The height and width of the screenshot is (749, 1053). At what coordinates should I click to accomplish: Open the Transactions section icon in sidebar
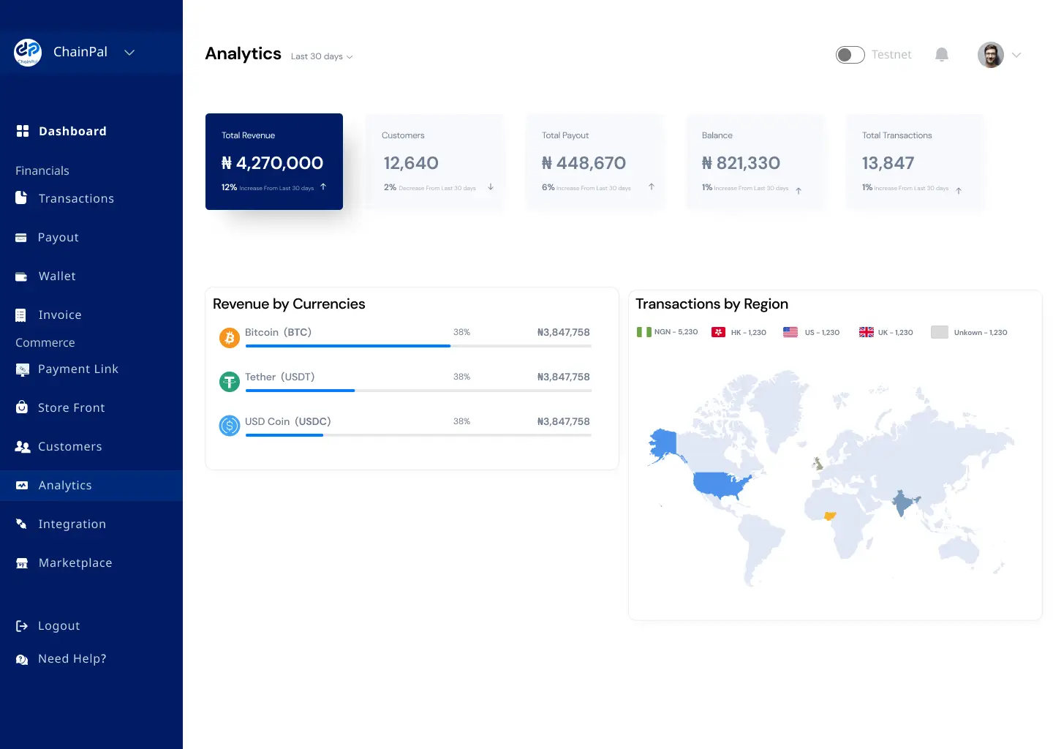pyautogui.click(x=22, y=197)
